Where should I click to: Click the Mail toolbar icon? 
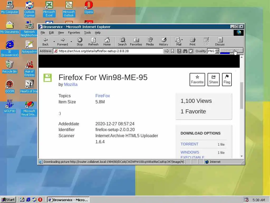point(178,41)
